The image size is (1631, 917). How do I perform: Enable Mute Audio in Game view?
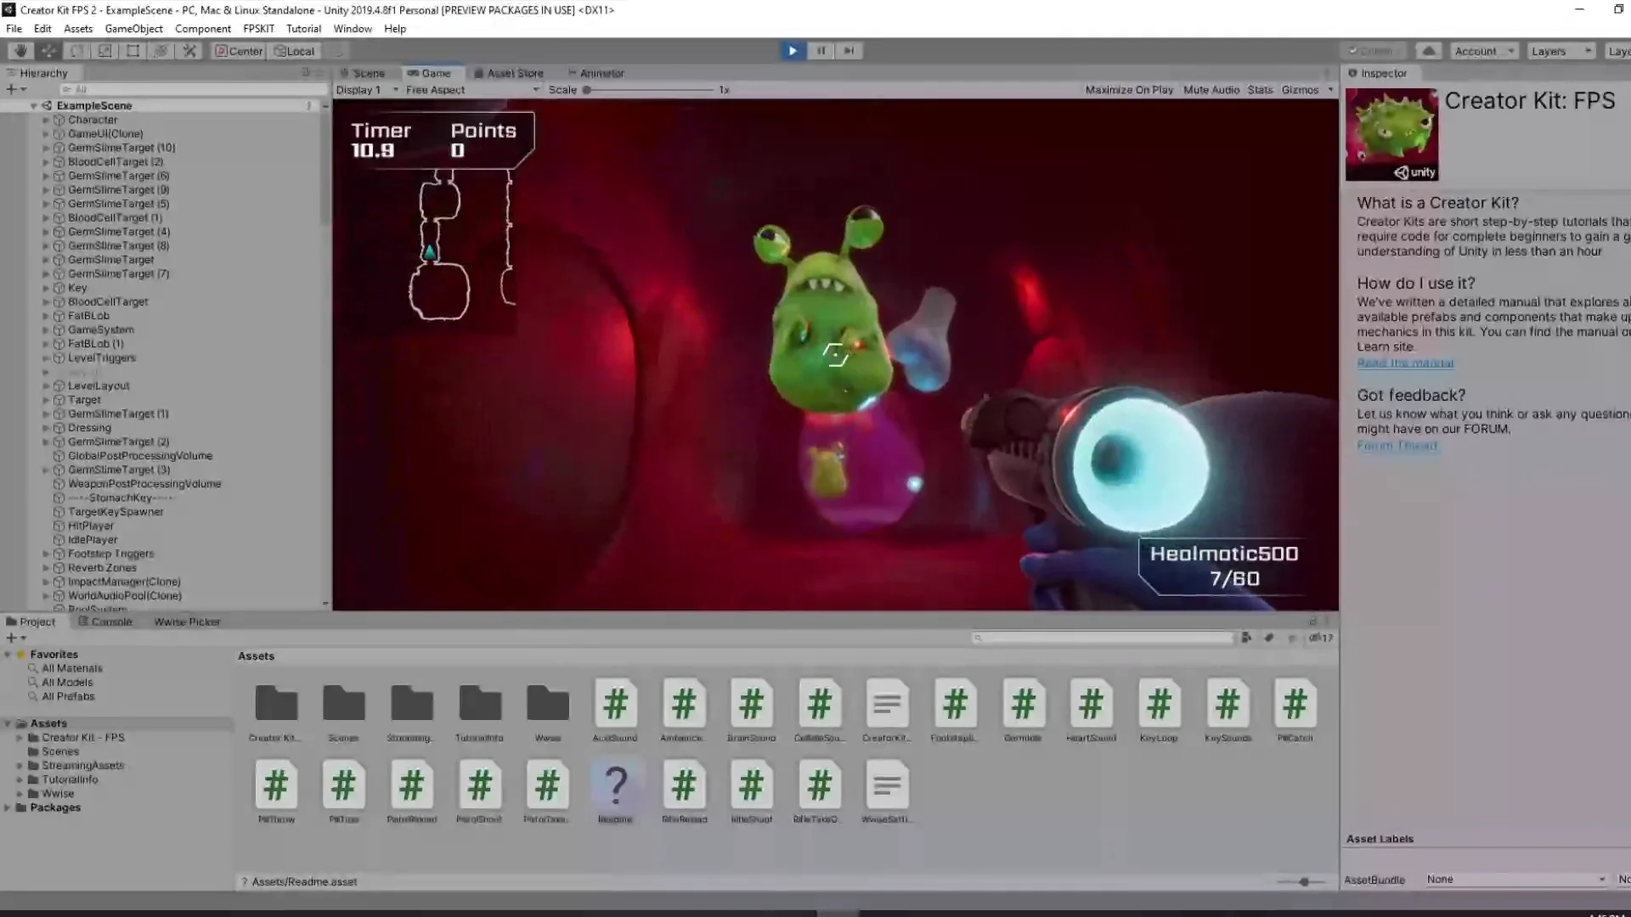pos(1211,89)
